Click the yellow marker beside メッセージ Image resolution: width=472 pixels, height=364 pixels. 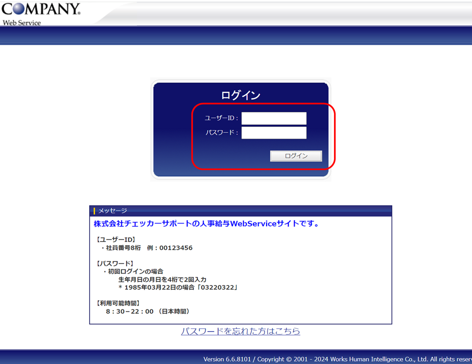94,211
